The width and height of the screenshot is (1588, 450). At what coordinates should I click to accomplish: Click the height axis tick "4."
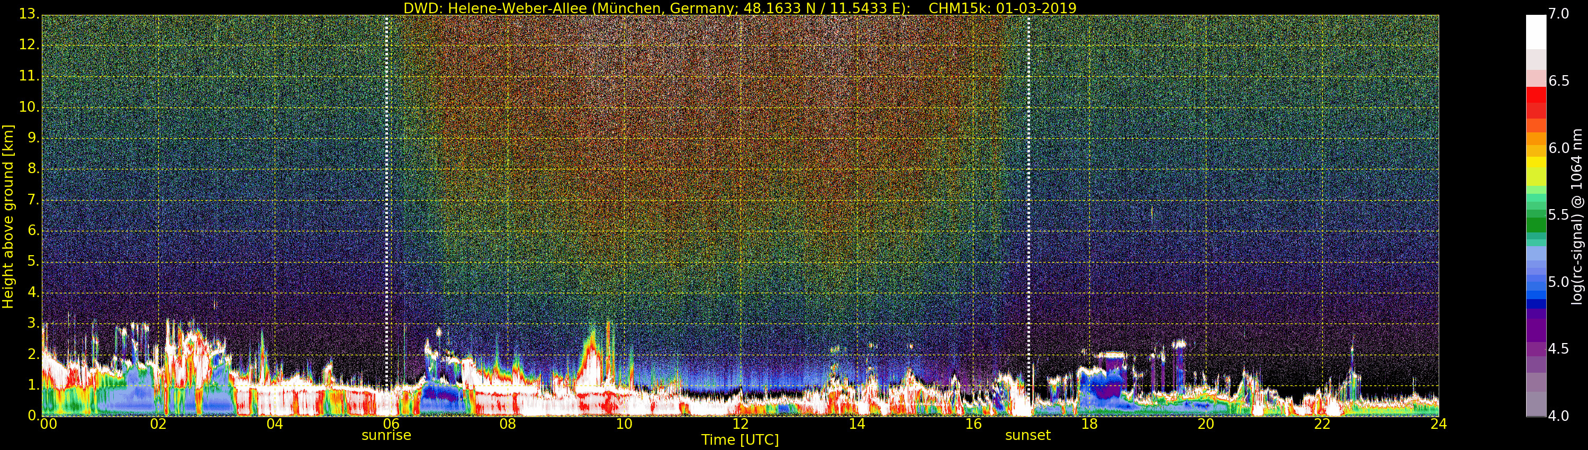click(x=33, y=292)
